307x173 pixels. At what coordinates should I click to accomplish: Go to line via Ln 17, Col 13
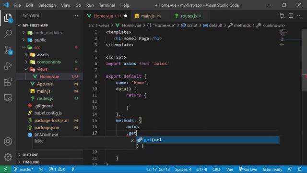pyautogui.click(x=158, y=169)
